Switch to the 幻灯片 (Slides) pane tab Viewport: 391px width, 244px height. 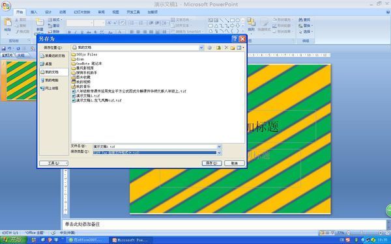click(7, 55)
